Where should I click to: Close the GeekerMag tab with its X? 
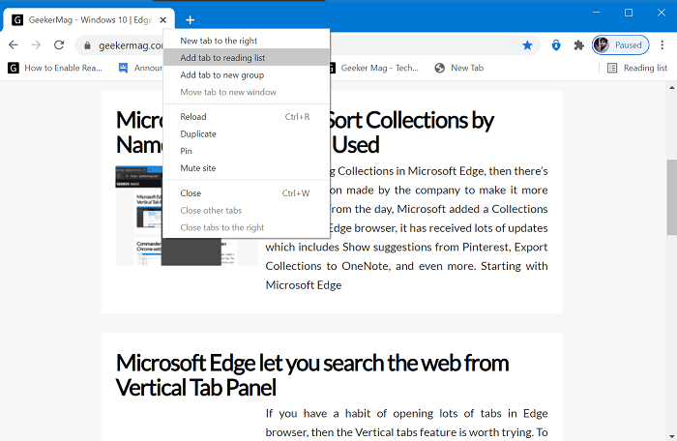[162, 20]
